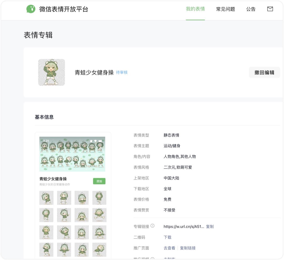Click the 表情风格 label

[x=141, y=167]
